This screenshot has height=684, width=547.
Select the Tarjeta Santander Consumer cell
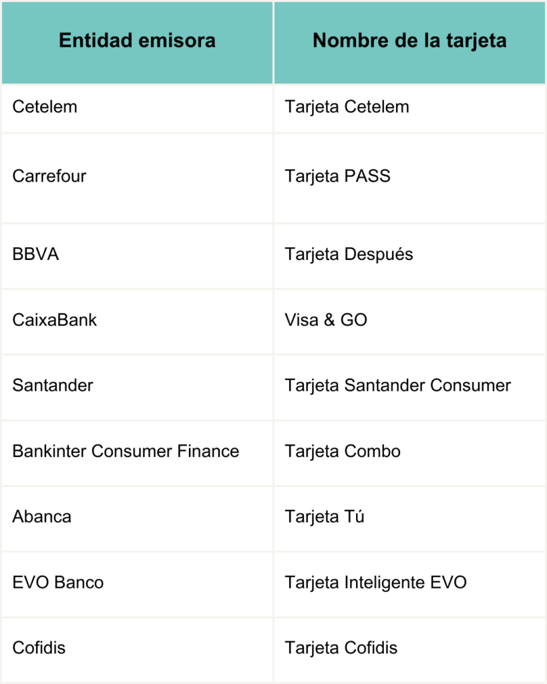point(409,388)
